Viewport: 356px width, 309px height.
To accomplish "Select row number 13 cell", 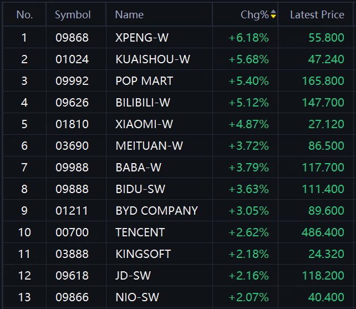I will tap(24, 297).
